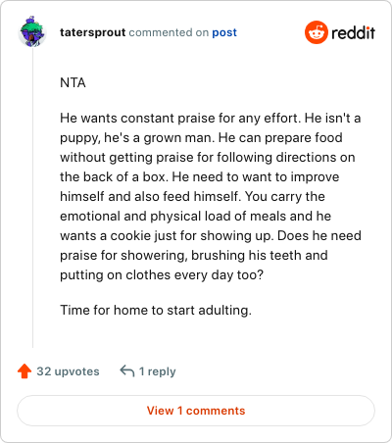Click "Time for home to start adulting." line
The width and height of the screenshot is (392, 443).
pyautogui.click(x=156, y=310)
